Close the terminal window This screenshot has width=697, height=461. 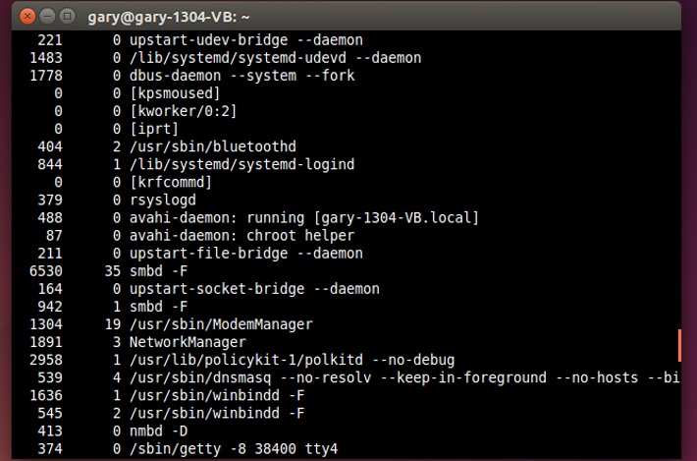[x=27, y=17]
